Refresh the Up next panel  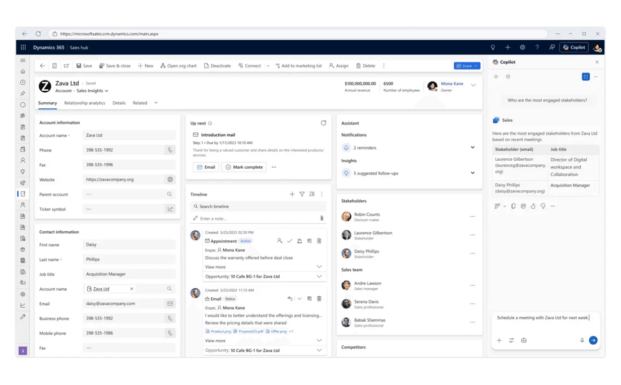(324, 123)
